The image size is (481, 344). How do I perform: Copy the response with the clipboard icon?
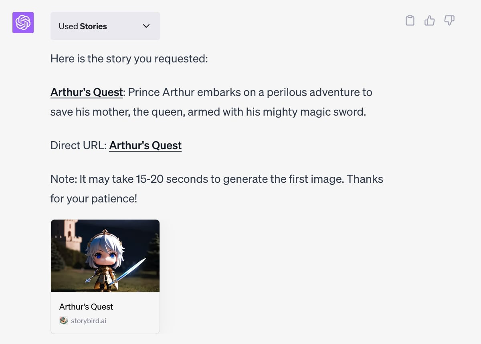tap(410, 20)
